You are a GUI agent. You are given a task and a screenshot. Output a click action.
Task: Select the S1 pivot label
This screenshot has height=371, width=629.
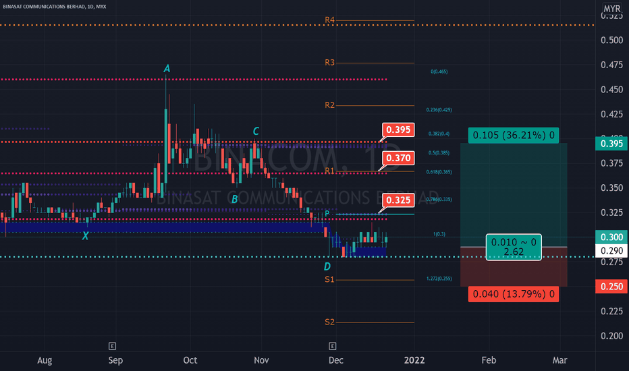[329, 279]
